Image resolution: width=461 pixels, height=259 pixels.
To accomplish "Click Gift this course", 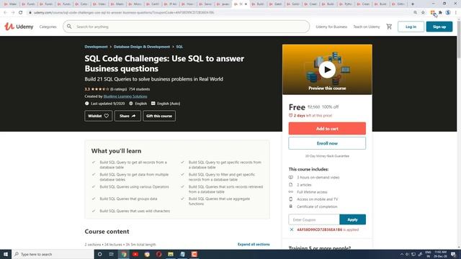I will click(x=159, y=116).
